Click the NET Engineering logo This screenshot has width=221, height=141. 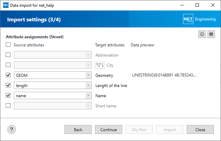point(199,19)
